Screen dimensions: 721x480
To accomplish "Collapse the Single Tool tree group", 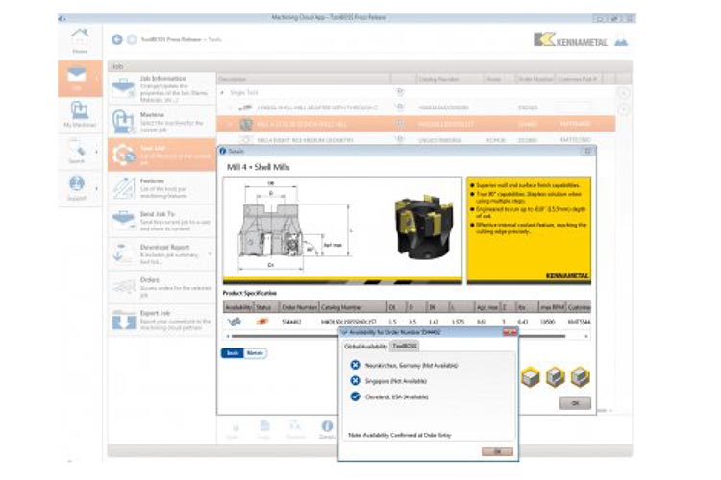I will tap(223, 93).
